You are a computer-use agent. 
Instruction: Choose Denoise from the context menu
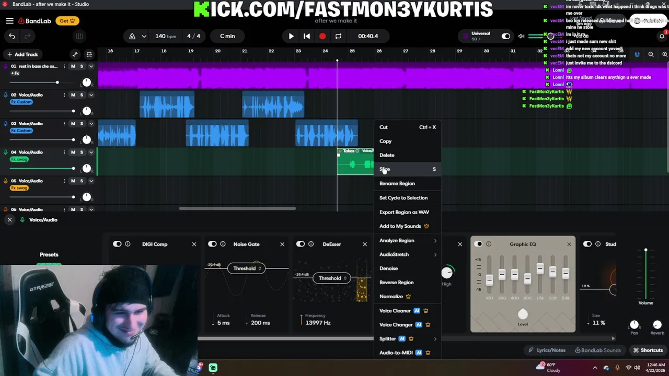tap(408, 268)
